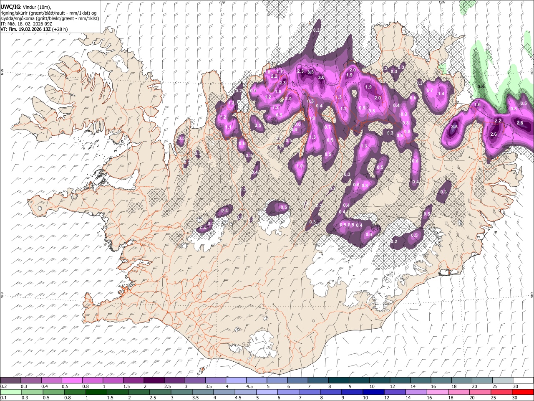Click the 'VT: Fim. 19.02.2026 13Z (+28 h)' line
This screenshot has height=401, width=534.
34,29
